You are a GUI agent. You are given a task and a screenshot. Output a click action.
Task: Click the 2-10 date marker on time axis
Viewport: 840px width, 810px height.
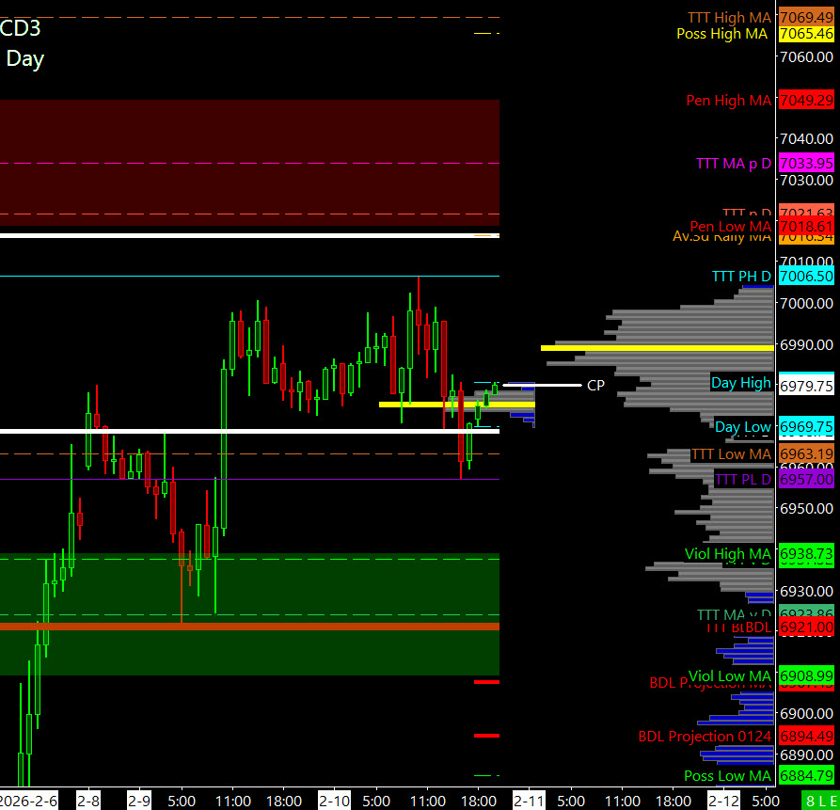[334, 801]
